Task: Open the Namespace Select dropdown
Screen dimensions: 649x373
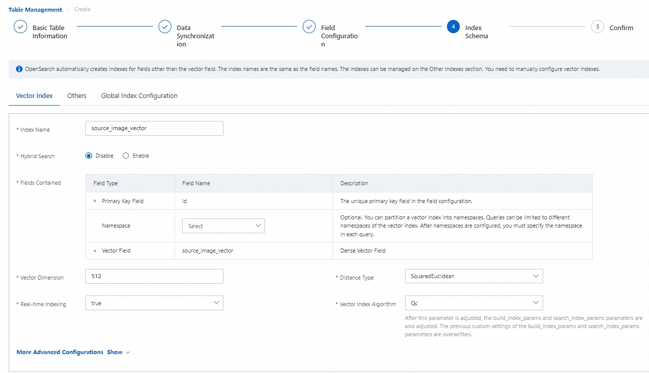Action: [x=223, y=226]
